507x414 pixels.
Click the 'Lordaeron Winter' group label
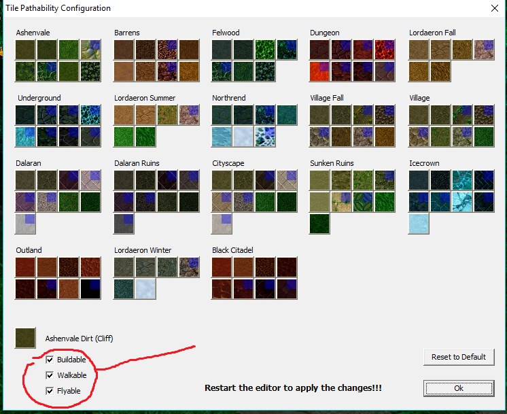(143, 250)
